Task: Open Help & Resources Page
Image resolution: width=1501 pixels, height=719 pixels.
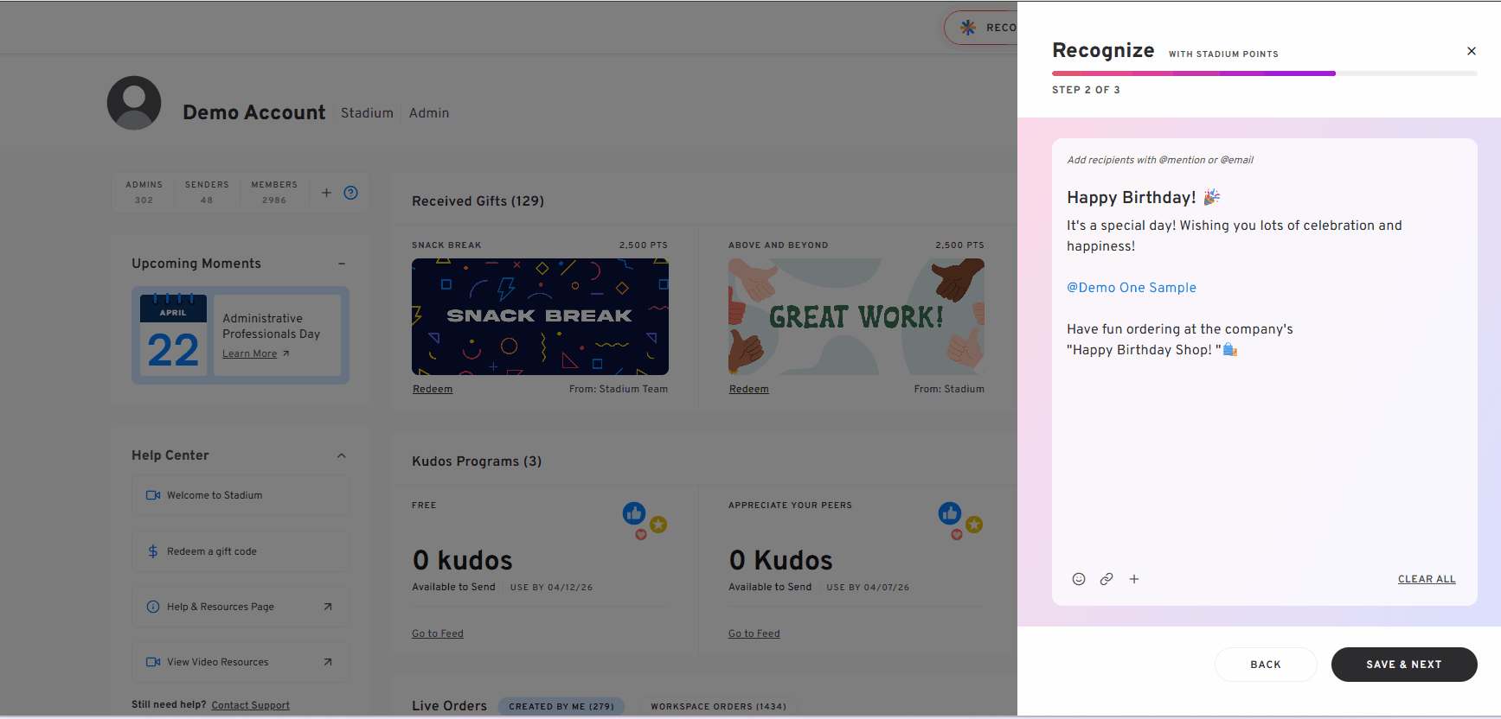Action: [x=241, y=607]
